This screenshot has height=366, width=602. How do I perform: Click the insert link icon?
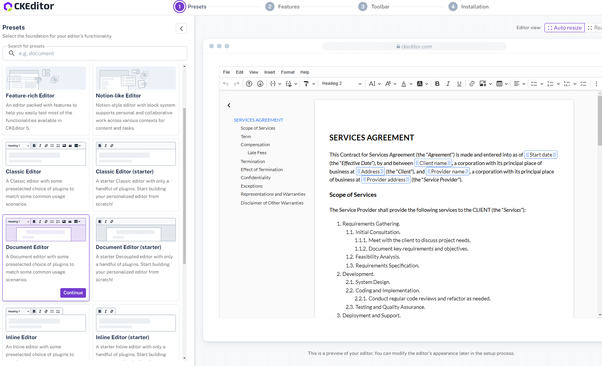[472, 84]
